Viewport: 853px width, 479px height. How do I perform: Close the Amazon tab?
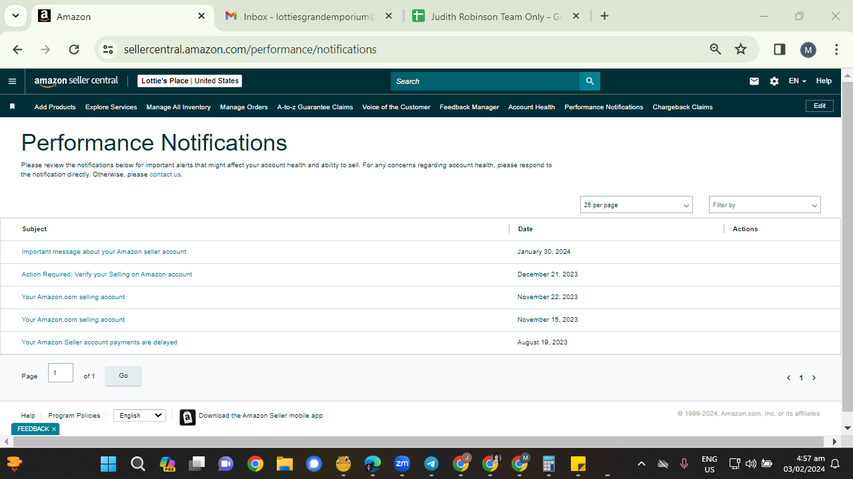[x=201, y=16]
